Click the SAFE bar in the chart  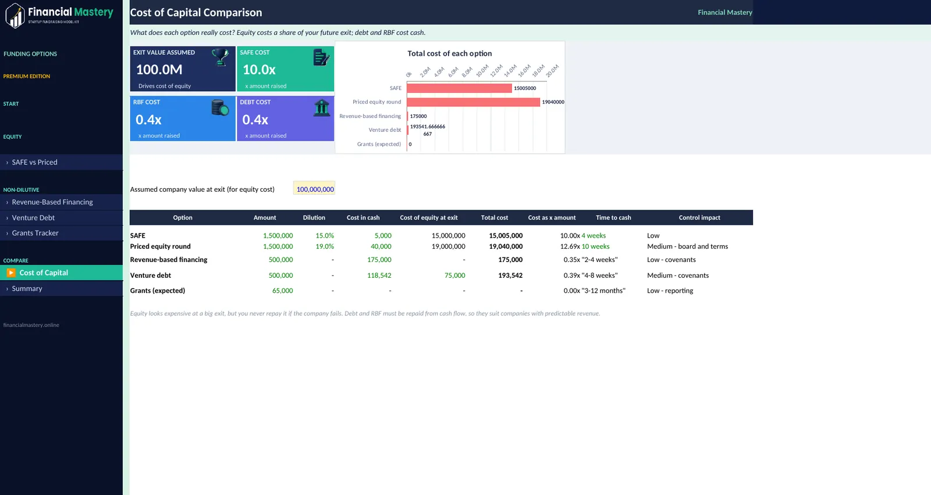459,88
